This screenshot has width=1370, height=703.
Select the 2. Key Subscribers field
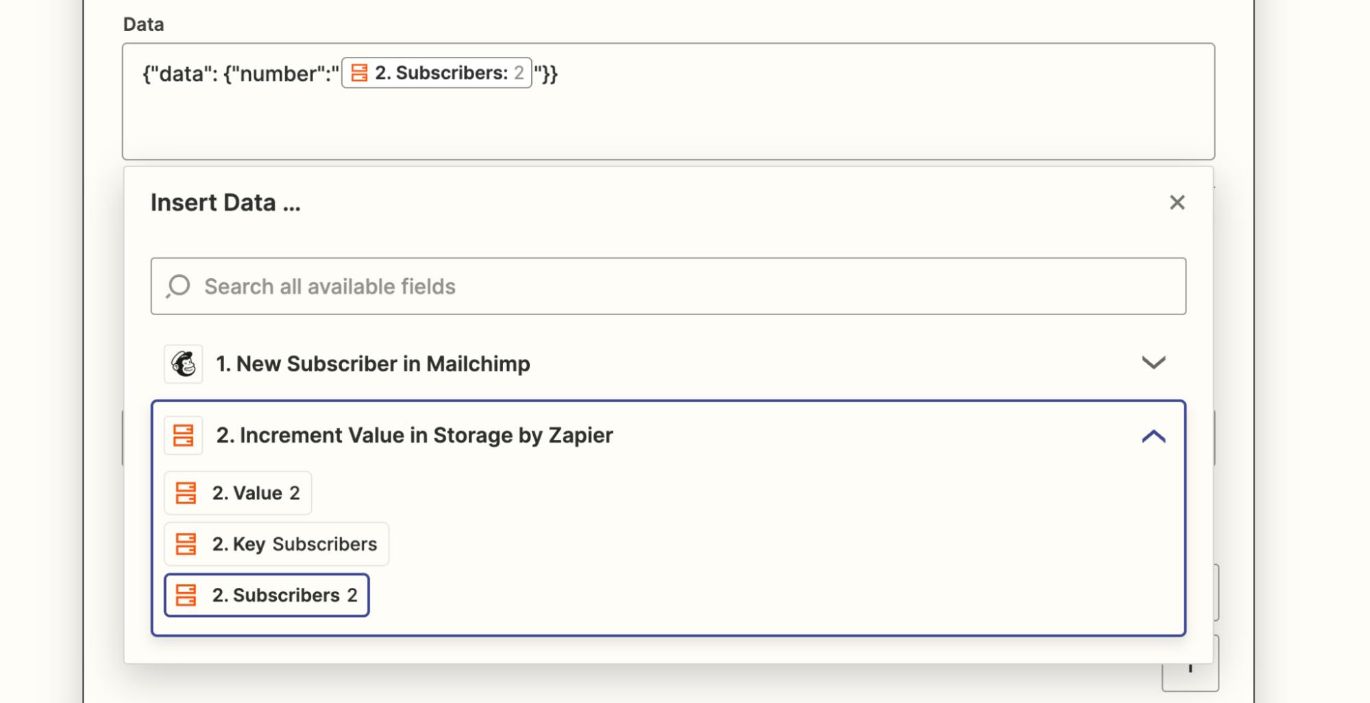[277, 544]
